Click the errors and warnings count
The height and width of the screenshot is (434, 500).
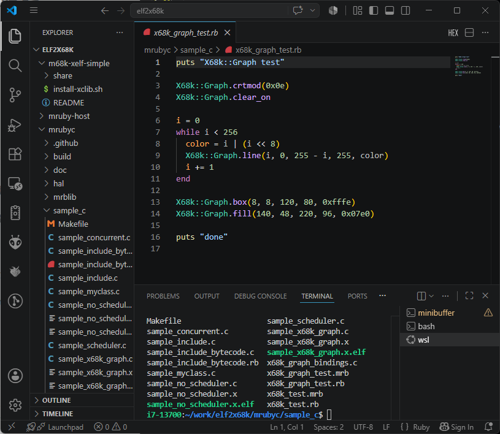pos(110,427)
